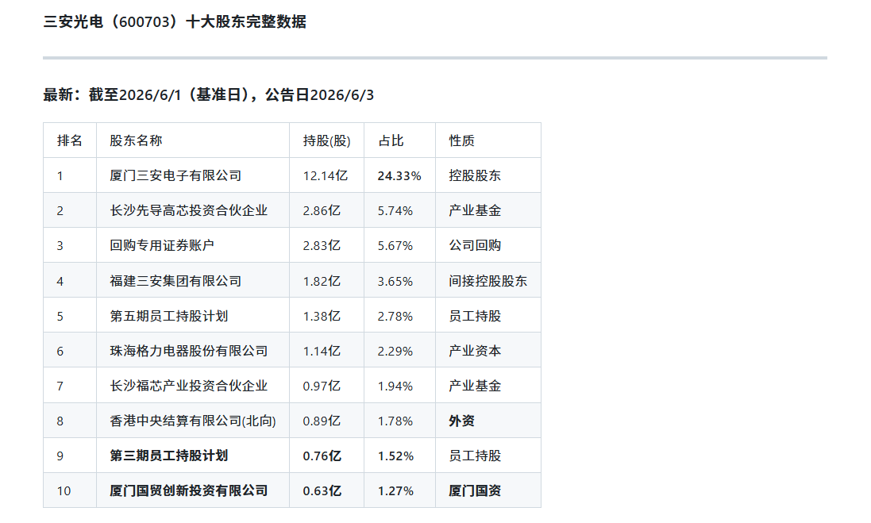Click the 2.86亿 holding value
This screenshot has width=871, height=523.
tap(322, 210)
